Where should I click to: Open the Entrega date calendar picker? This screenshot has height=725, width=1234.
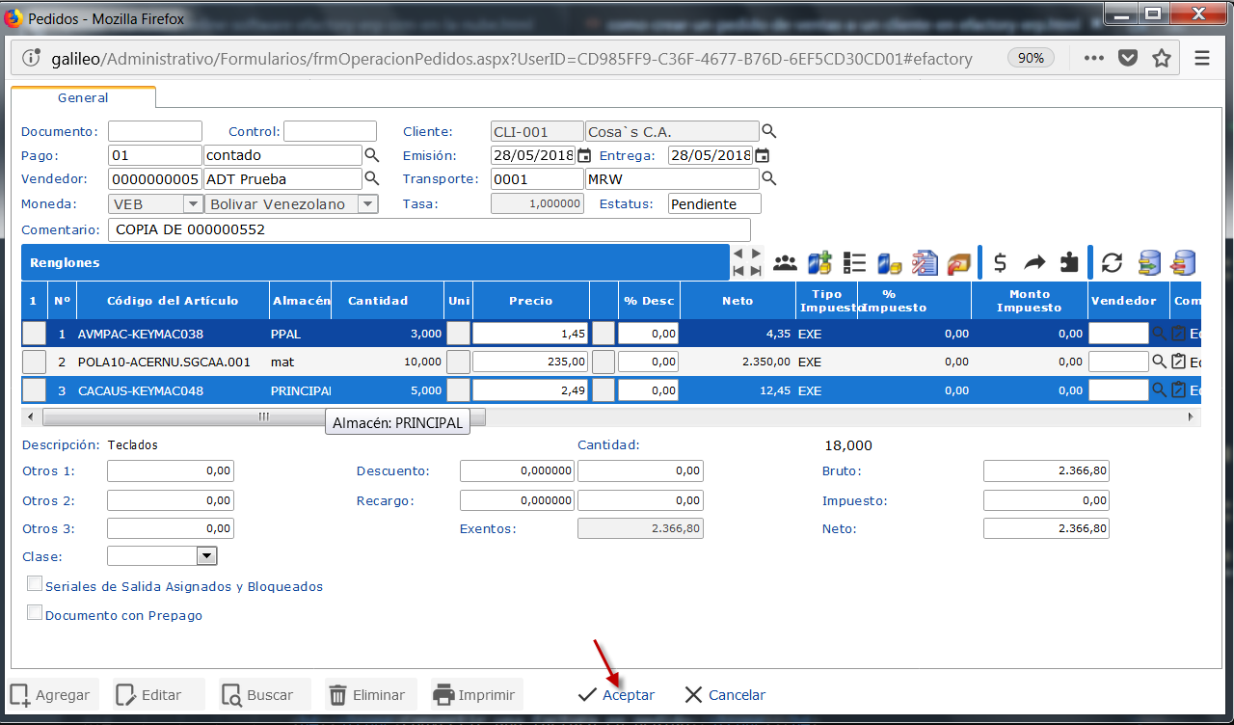click(762, 155)
